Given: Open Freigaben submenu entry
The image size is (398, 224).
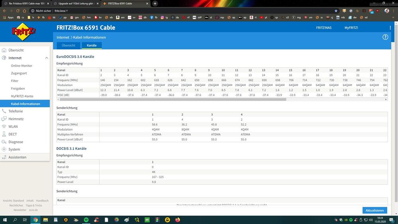Looking at the screenshot, I should (x=18, y=88).
